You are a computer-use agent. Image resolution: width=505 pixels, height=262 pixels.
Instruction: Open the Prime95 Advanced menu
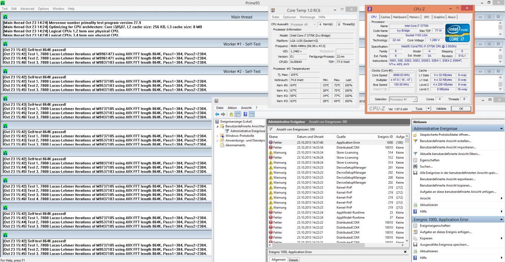[x=27, y=8]
